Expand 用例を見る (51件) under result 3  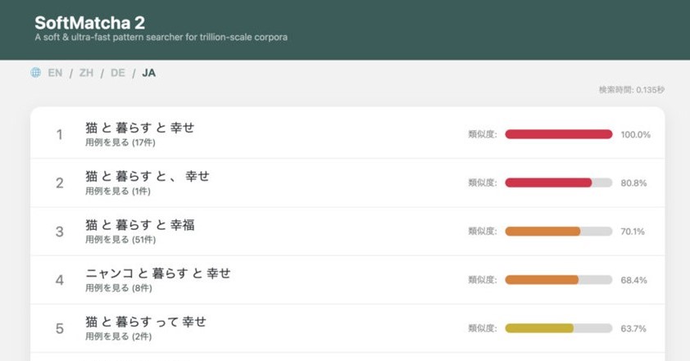click(120, 240)
